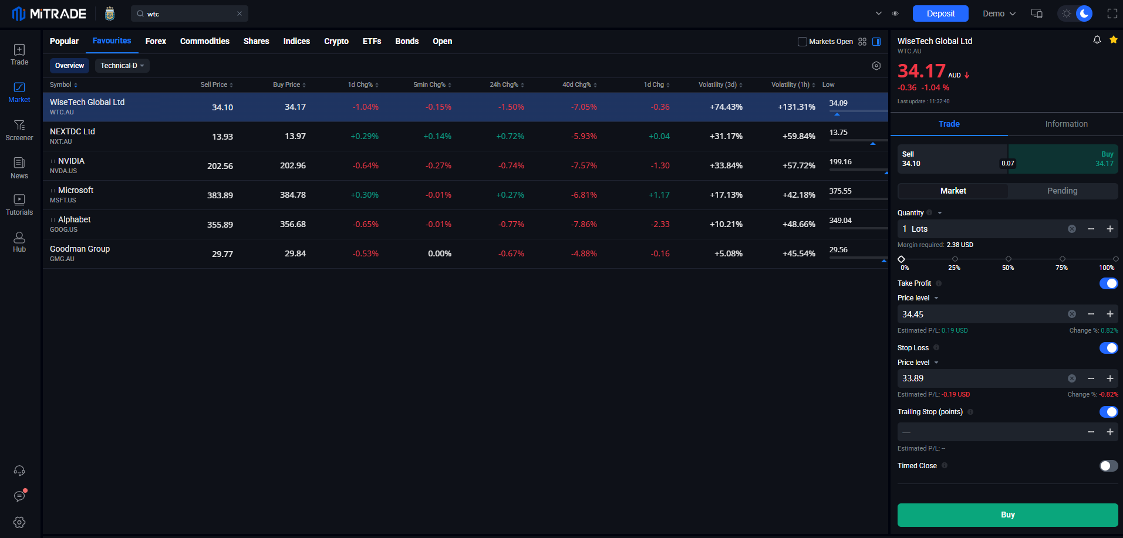Viewport: 1123px width, 538px height.
Task: Switch to the Crypto tab
Action: pos(336,41)
